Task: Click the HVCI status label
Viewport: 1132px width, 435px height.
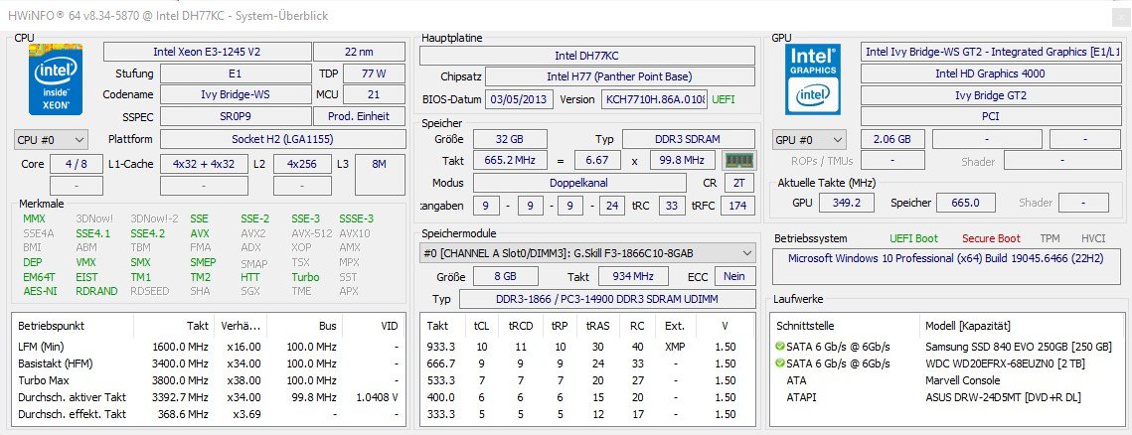Action: tap(1093, 238)
